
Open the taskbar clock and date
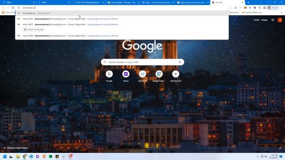click(x=274, y=156)
